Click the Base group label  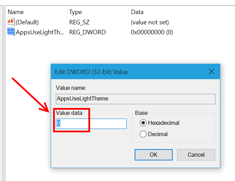coord(141,113)
